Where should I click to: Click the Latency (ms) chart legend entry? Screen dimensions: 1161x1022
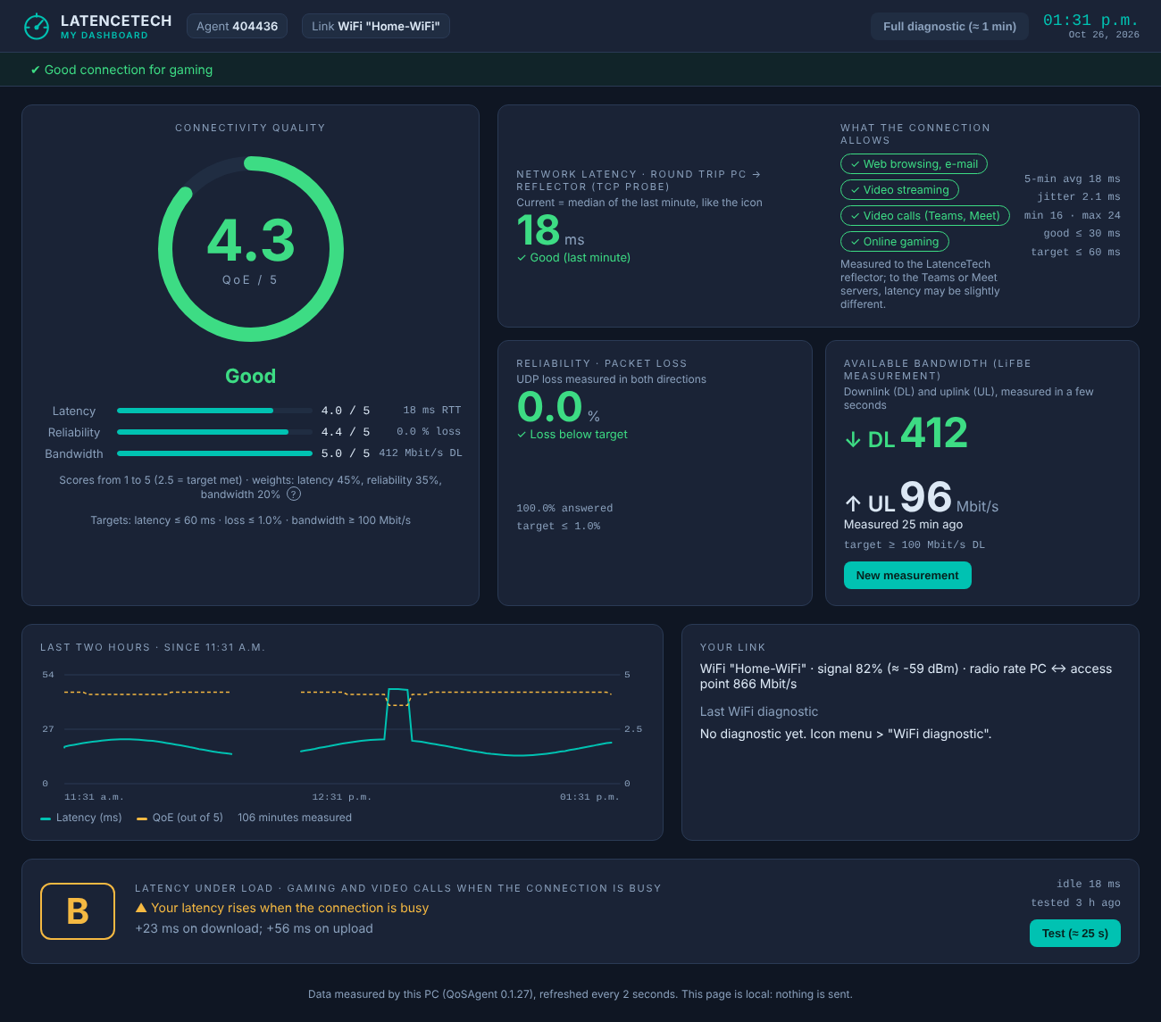click(x=81, y=818)
